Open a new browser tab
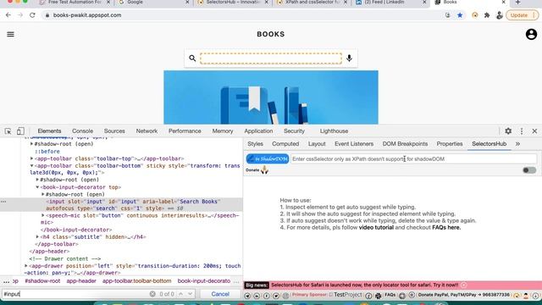 (517, 3)
